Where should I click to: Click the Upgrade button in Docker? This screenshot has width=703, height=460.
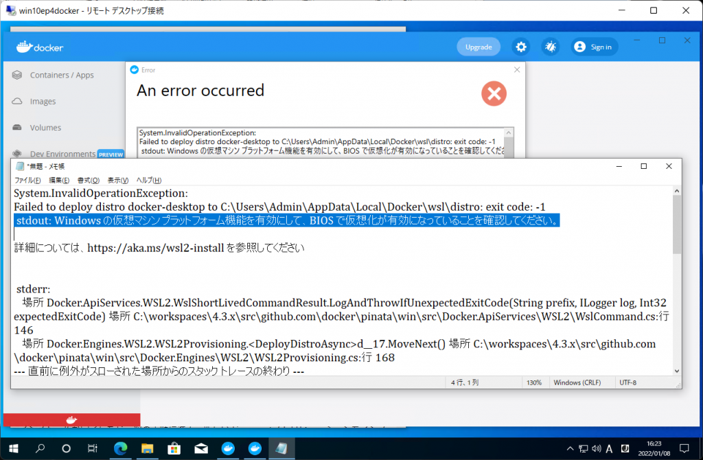(x=479, y=47)
